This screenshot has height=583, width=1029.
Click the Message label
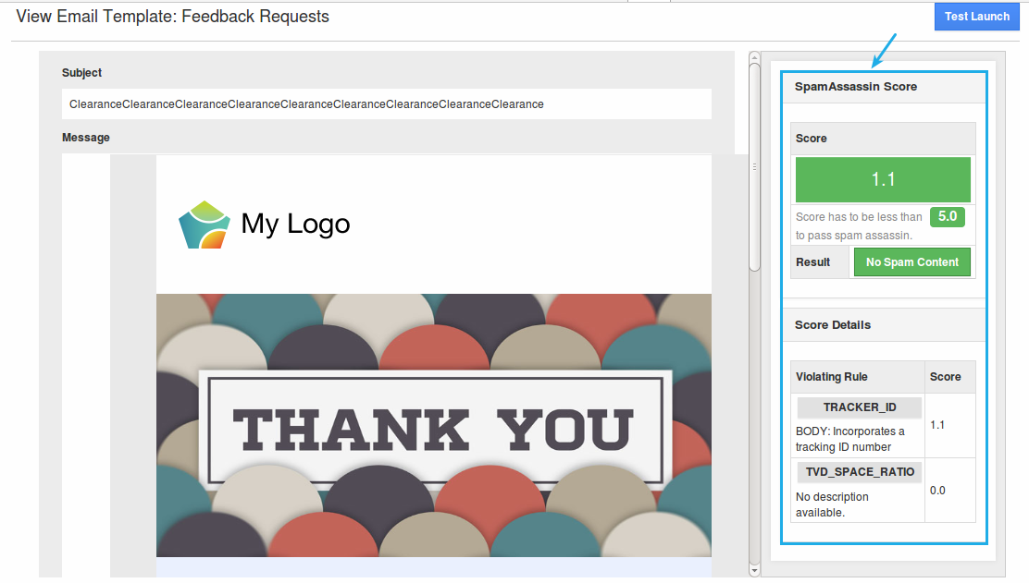(x=86, y=138)
